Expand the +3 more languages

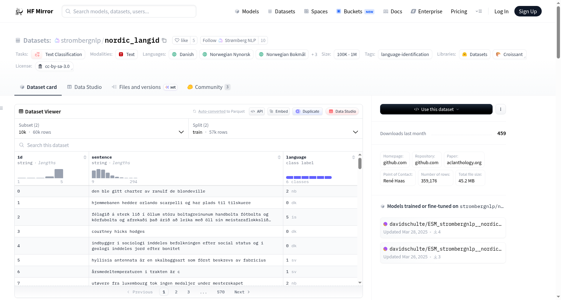[x=314, y=54]
